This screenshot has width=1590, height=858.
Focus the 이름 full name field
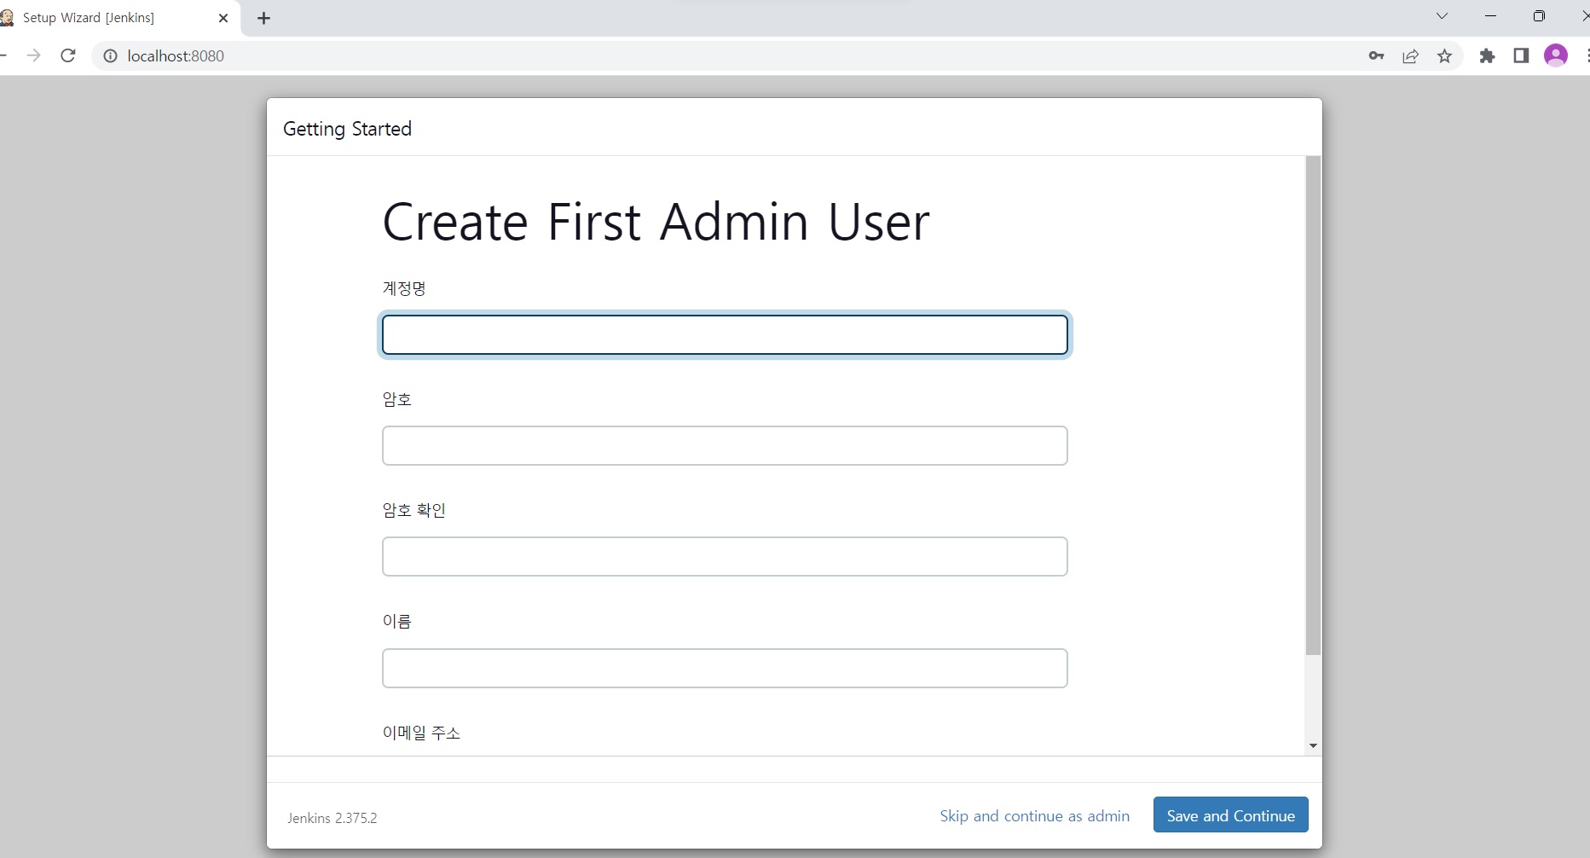pos(725,668)
